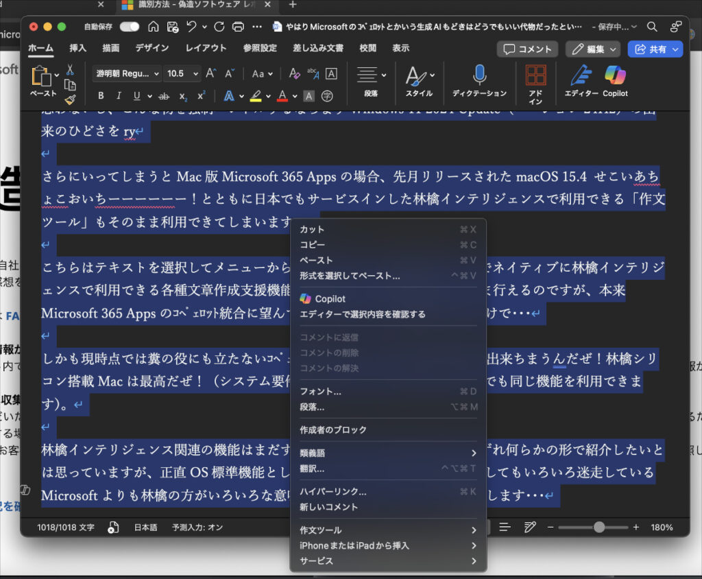This screenshot has width=702, height=579.
Task: Click the Redo/Repeat icon
Action: click(x=219, y=27)
